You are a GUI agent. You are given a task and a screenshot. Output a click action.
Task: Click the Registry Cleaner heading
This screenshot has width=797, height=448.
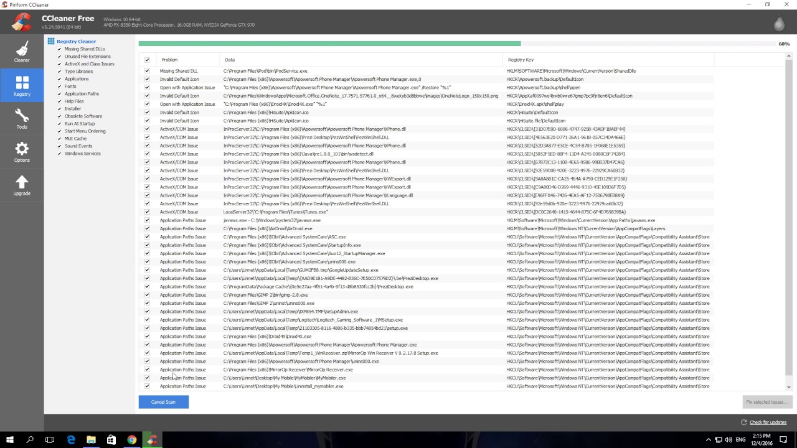coord(77,42)
